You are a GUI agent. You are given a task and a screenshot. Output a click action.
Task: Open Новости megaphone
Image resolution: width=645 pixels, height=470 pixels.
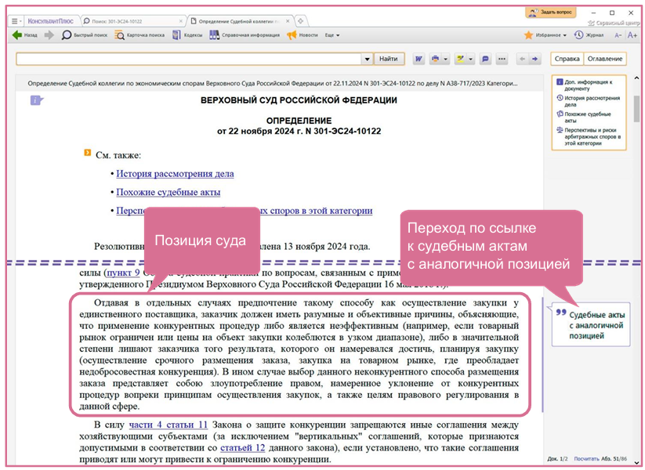coord(303,35)
